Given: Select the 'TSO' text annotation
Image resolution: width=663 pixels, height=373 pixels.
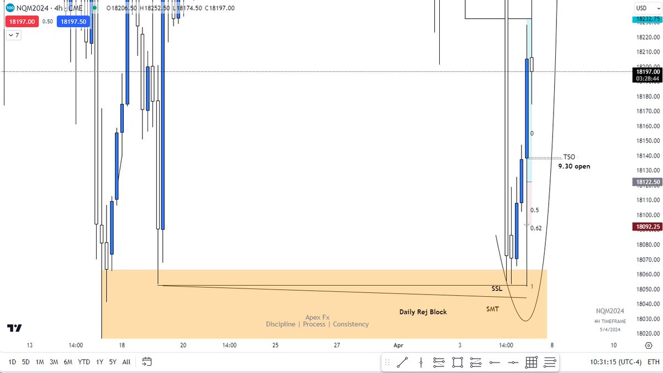Looking at the screenshot, I should [x=569, y=157].
